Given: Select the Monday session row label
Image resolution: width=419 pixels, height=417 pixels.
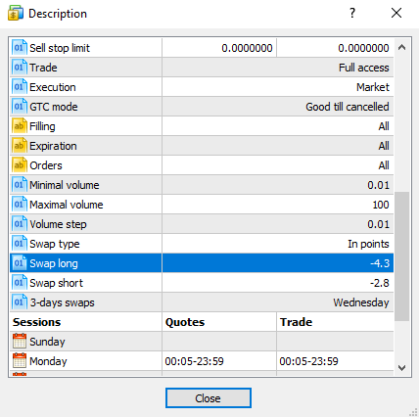Looking at the screenshot, I should 48,361.
